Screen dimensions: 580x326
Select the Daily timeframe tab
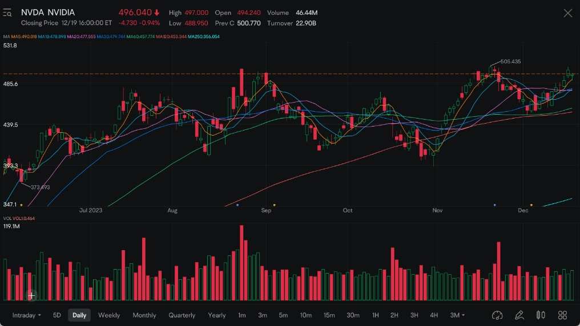click(79, 315)
